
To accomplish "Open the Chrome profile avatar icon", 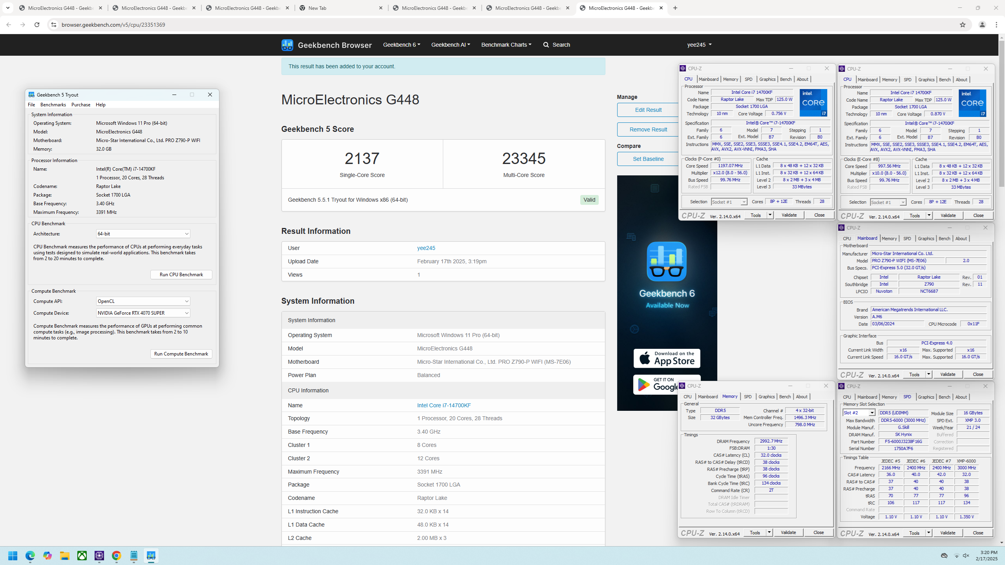I will tap(982, 25).
